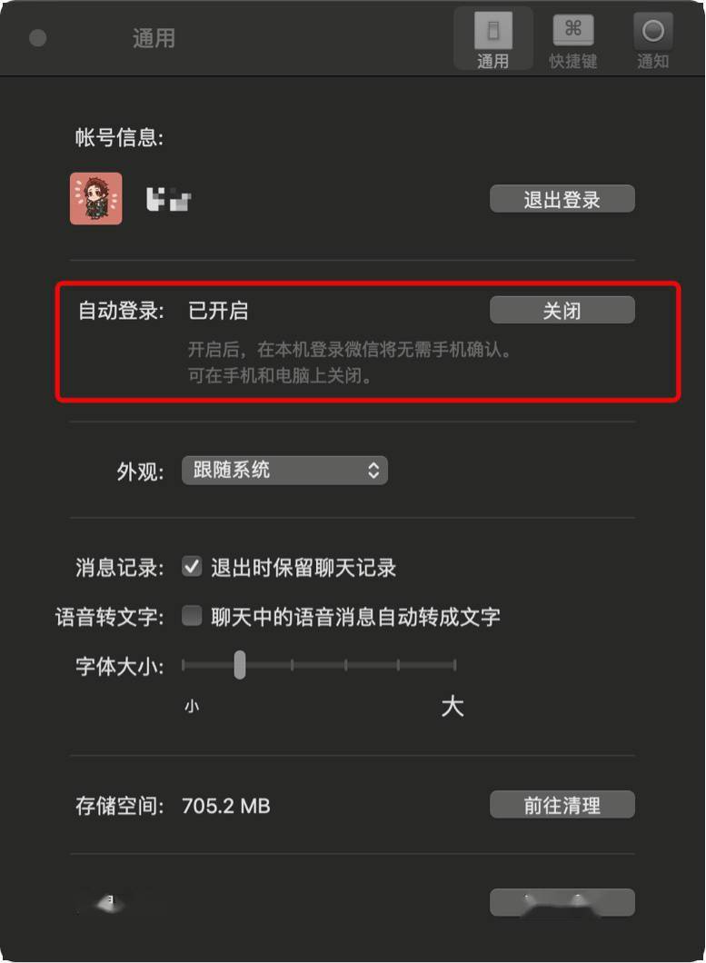Expand the 外观 appearance dropdown

[284, 471]
